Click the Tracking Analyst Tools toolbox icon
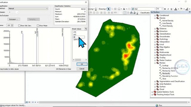 [155, 95]
